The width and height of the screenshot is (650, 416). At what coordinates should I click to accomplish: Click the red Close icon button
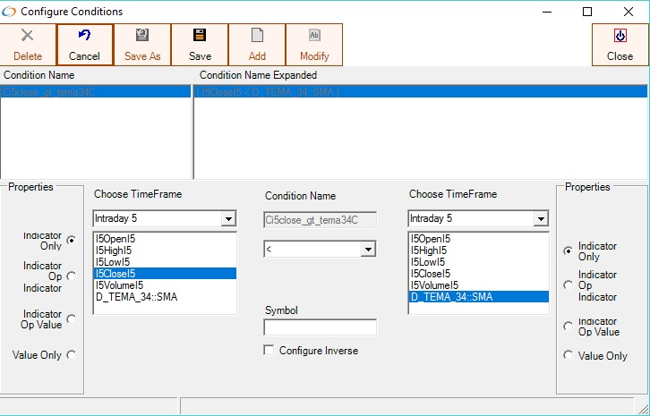[x=620, y=36]
